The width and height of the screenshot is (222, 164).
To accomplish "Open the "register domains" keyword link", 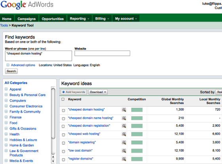I will coord(81,159).
